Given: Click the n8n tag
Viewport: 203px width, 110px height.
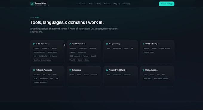Looking at the screenshot, I should pyautogui.click(x=35, y=56).
